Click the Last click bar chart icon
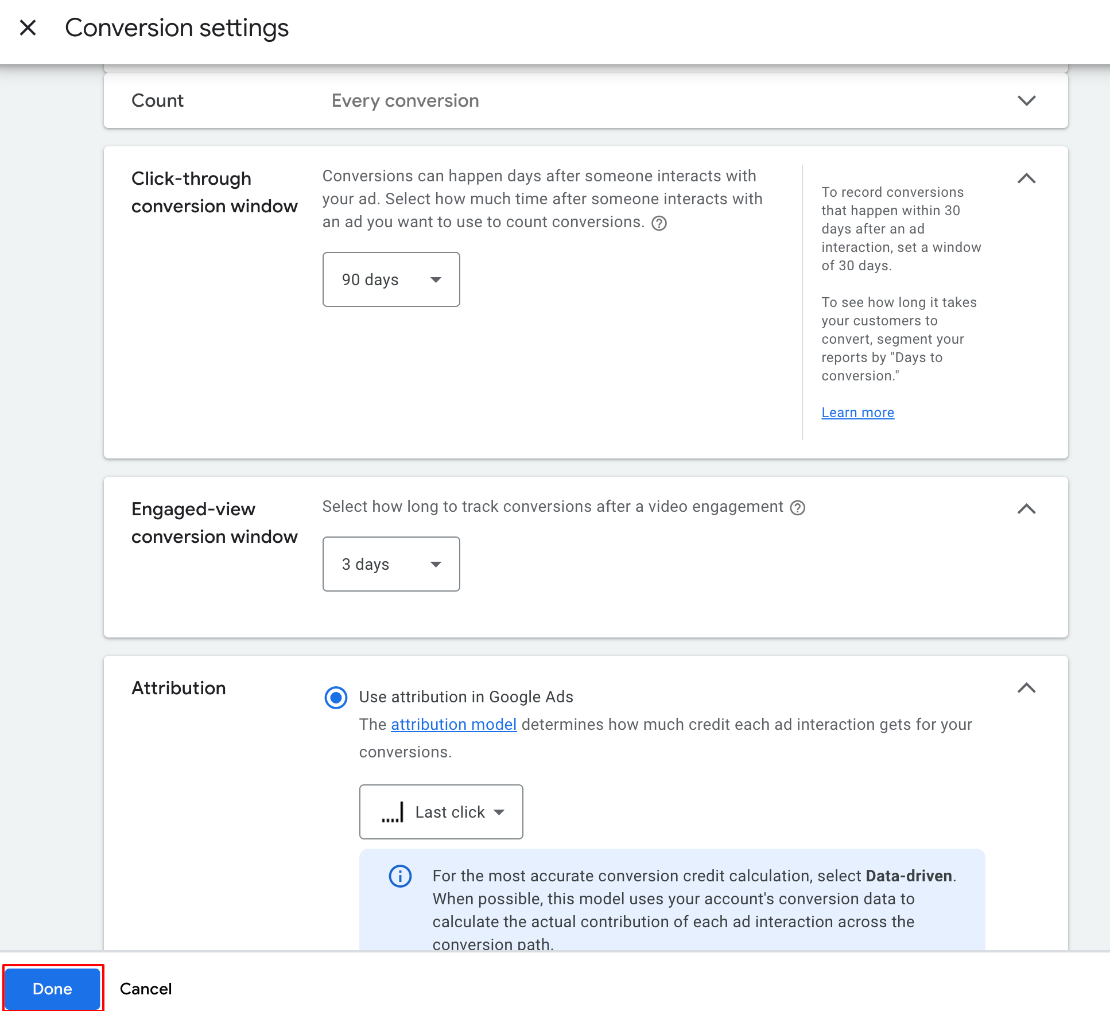This screenshot has height=1011, width=1110. pyautogui.click(x=393, y=812)
